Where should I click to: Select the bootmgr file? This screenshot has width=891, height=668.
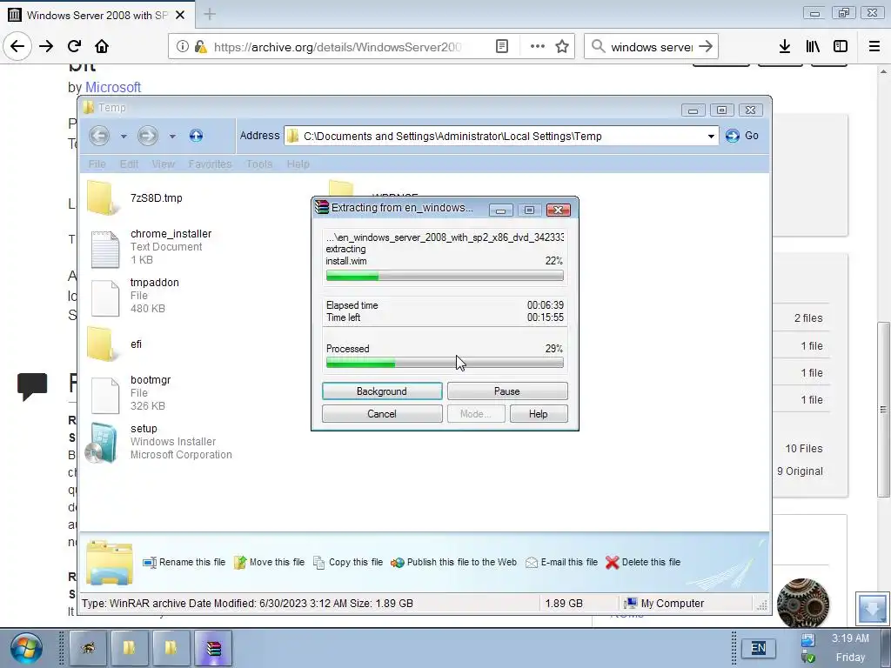pyautogui.click(x=131, y=393)
